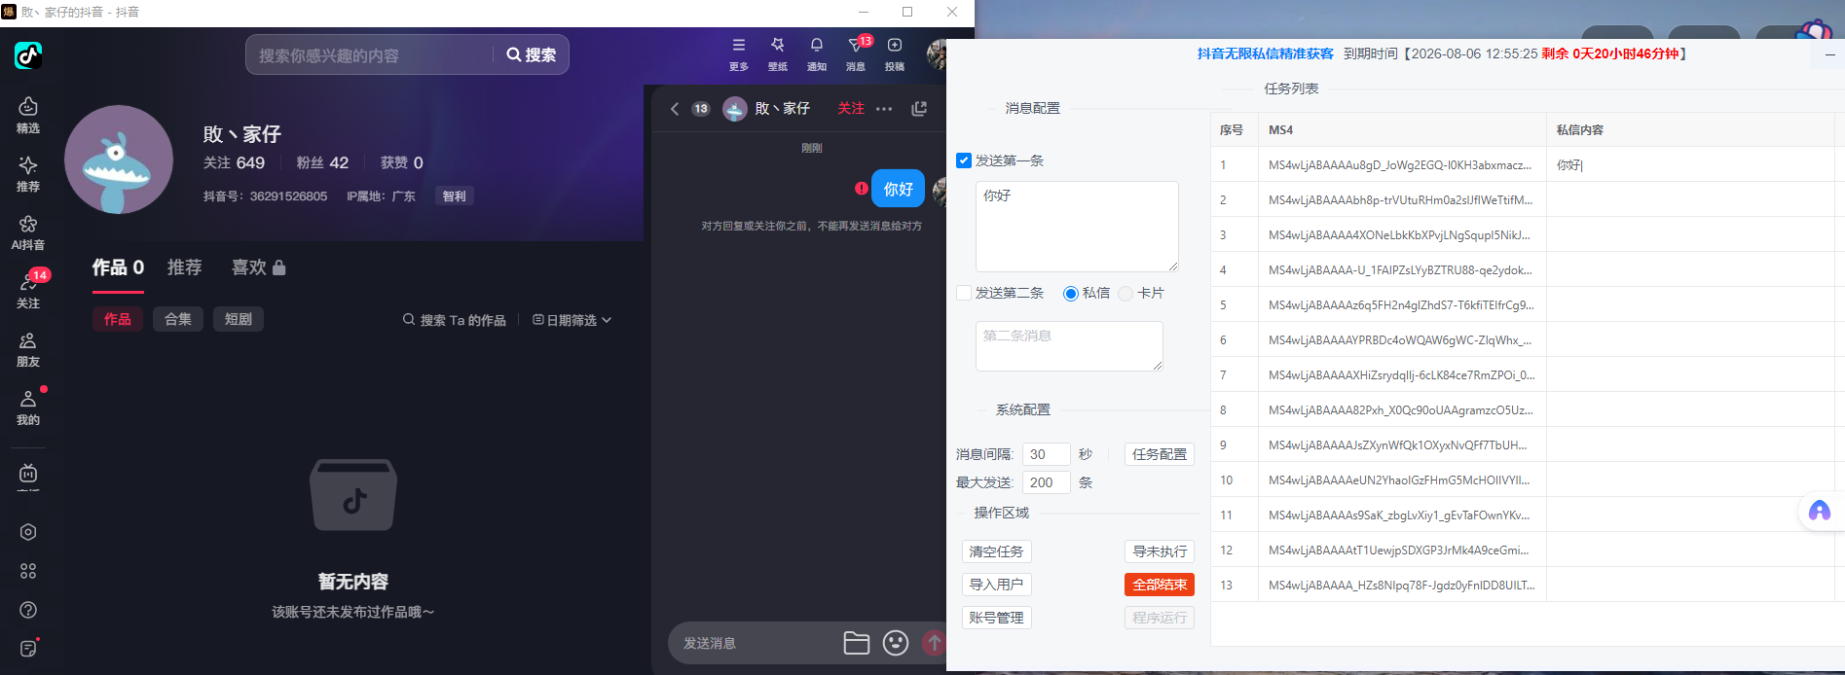Click 粉丝 42 count

tap(322, 162)
